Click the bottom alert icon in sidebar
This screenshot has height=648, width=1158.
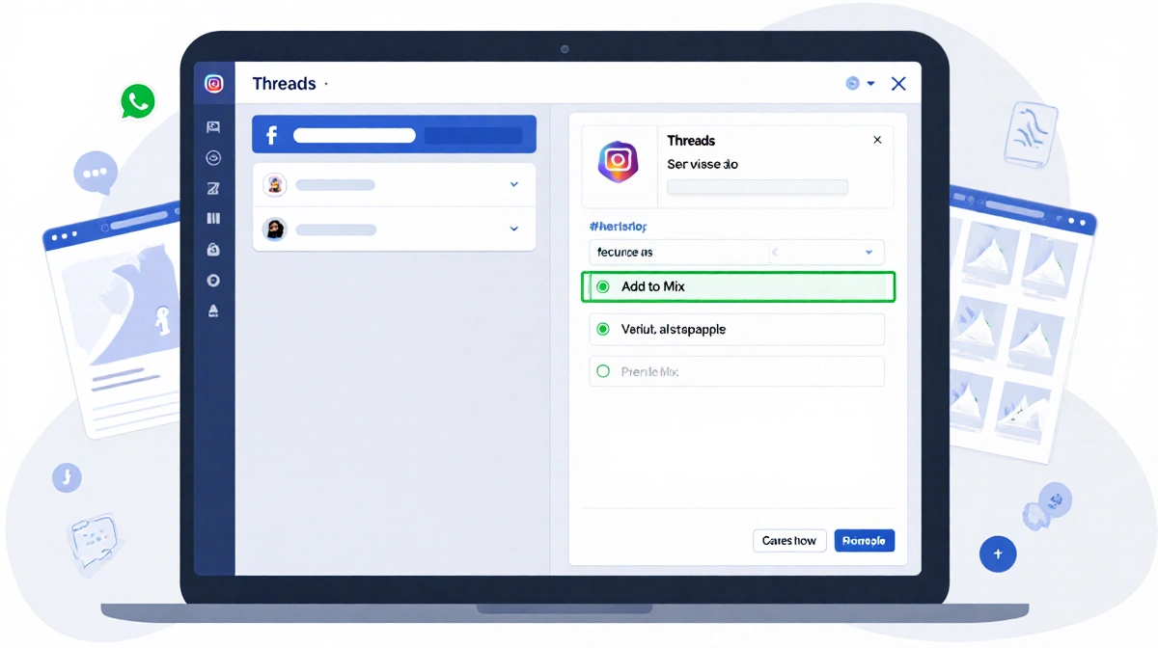click(x=213, y=310)
